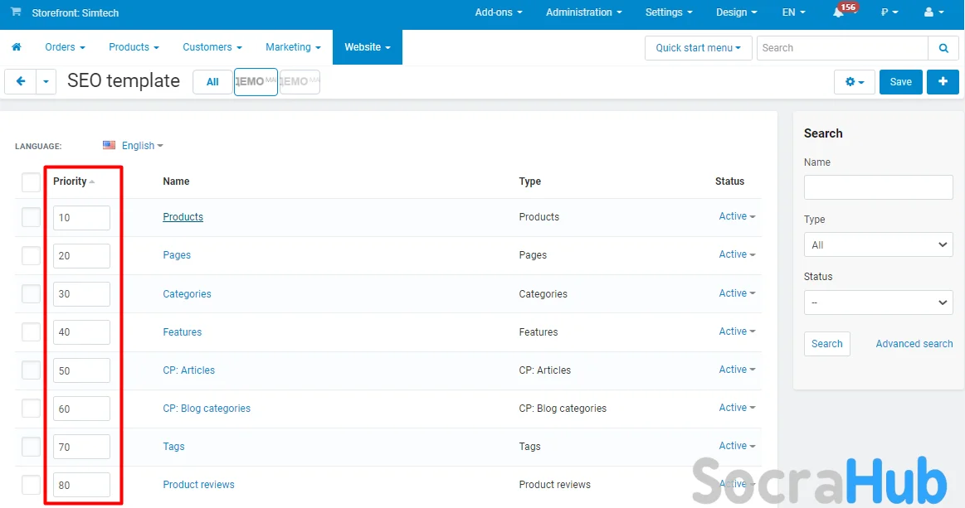Sort the table by Priority column
The height and width of the screenshot is (508, 965).
coord(71,181)
